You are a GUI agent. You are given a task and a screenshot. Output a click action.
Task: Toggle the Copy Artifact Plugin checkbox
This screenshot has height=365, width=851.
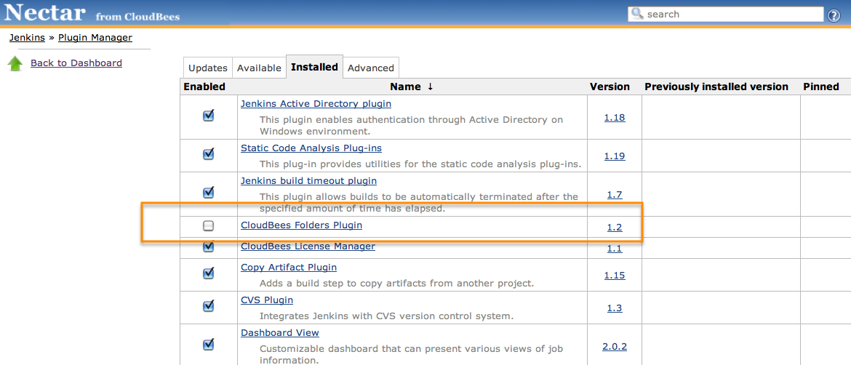click(x=209, y=273)
